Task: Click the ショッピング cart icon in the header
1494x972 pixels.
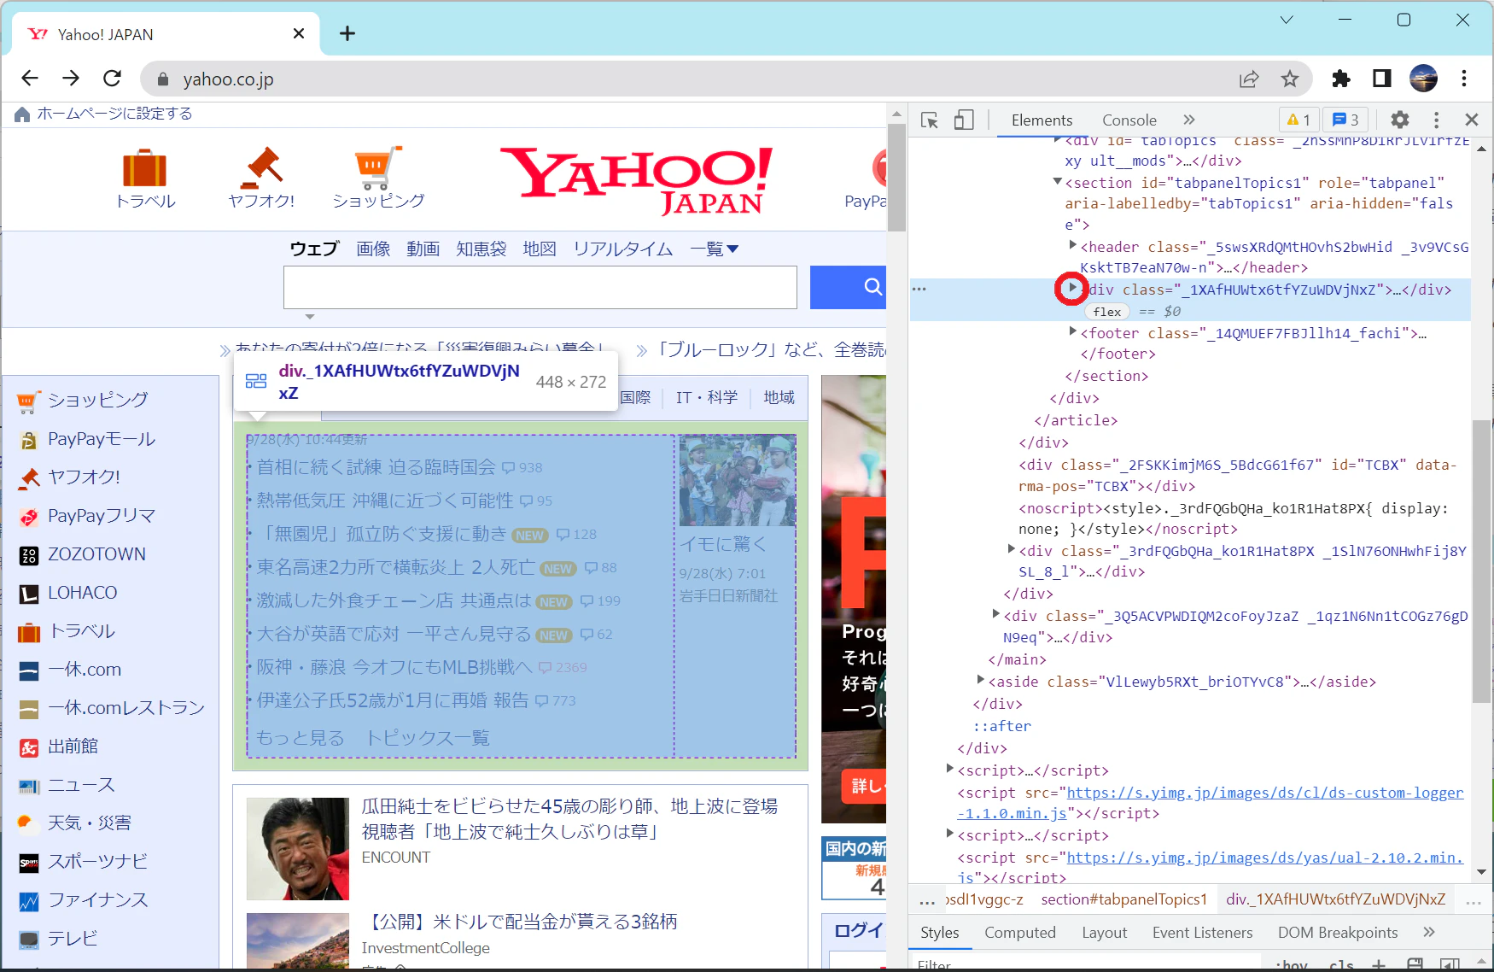Action: [378, 167]
